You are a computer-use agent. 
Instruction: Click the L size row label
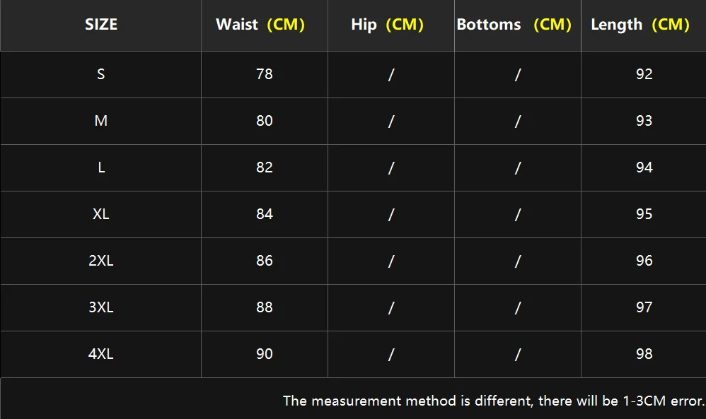coord(101,167)
